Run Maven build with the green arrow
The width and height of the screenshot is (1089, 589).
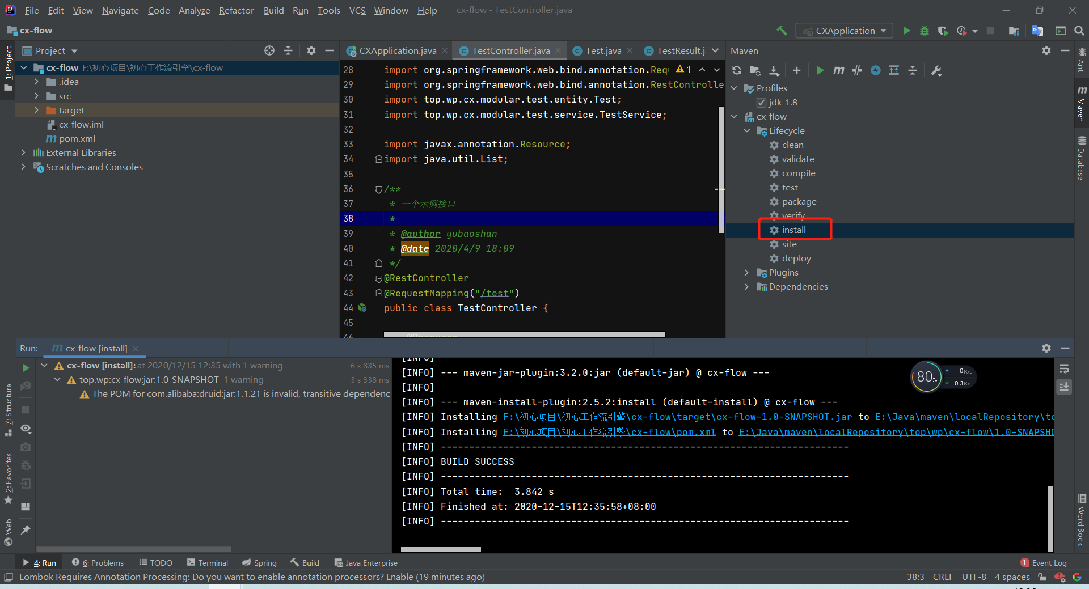[x=820, y=70]
